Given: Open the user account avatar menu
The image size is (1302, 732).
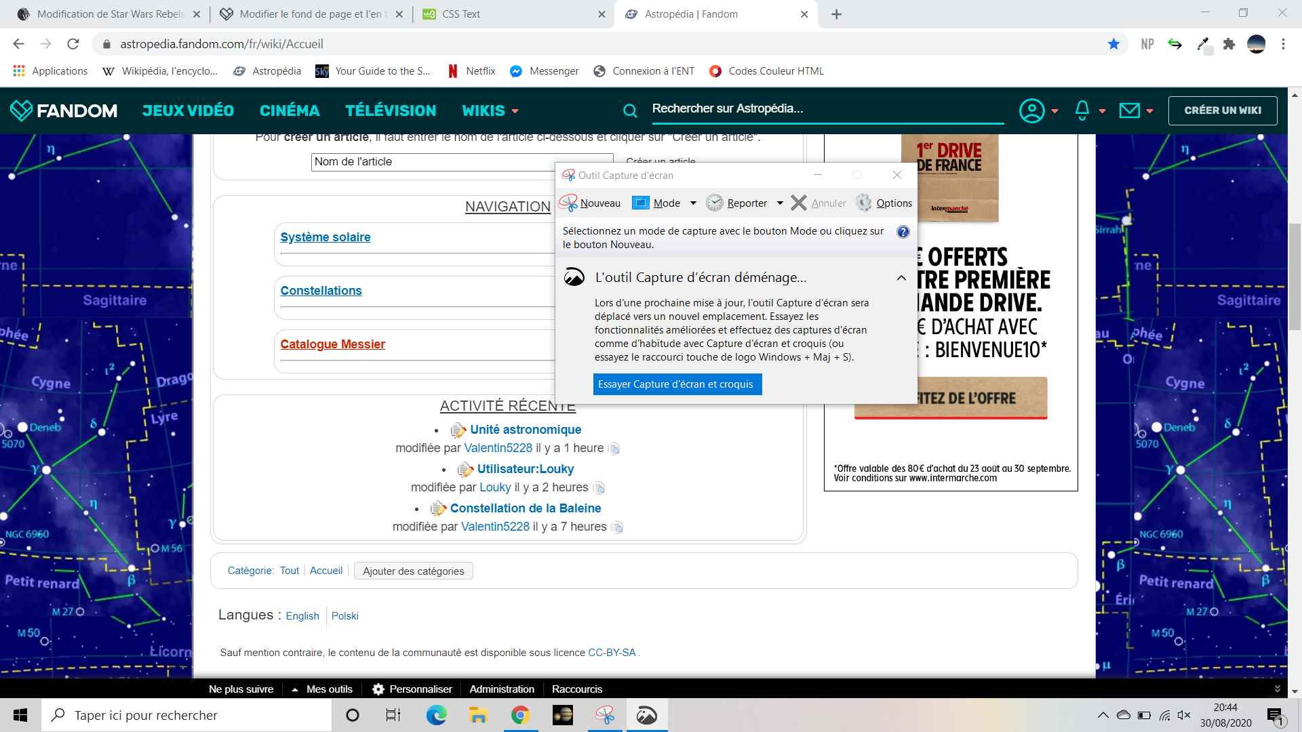Looking at the screenshot, I should click(1032, 110).
